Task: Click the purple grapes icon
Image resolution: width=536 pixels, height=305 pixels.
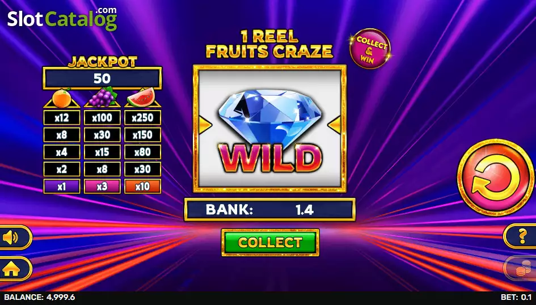Action: [102, 97]
